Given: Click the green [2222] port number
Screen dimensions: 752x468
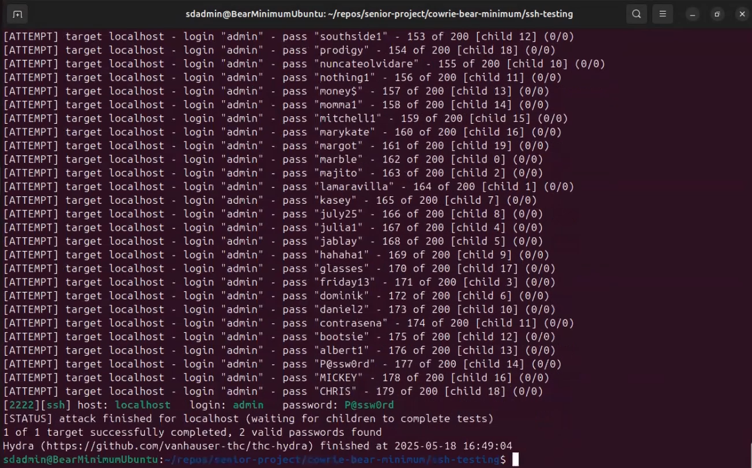Looking at the screenshot, I should pos(22,405).
